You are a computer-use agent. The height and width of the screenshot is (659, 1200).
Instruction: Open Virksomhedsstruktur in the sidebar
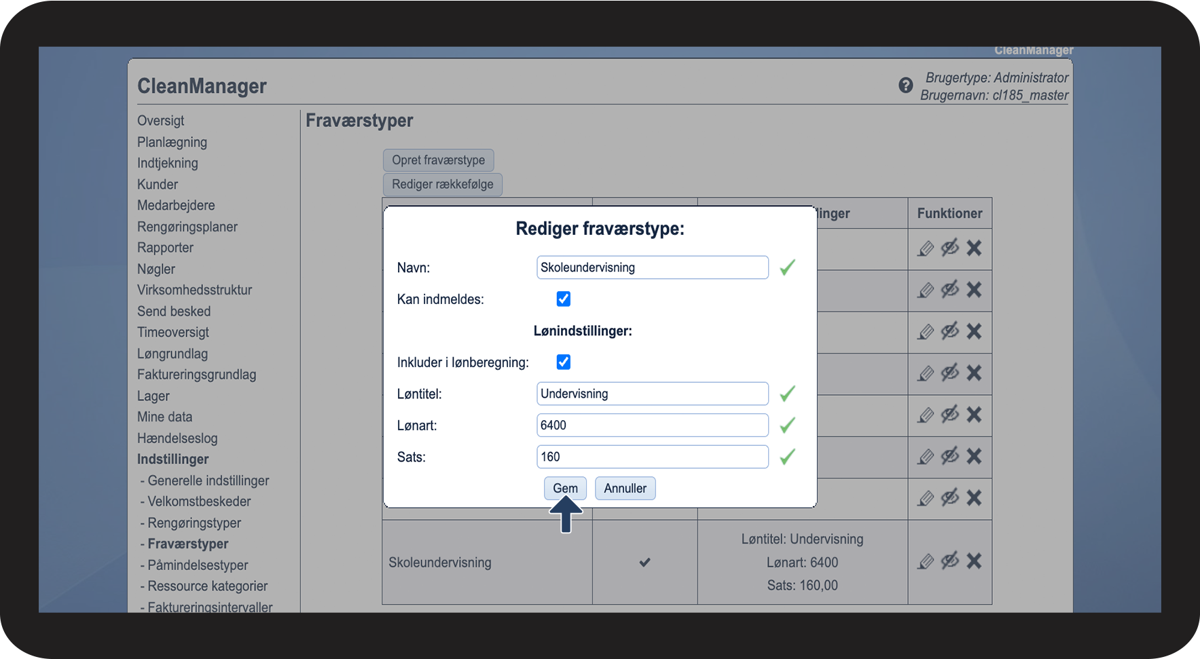pos(194,290)
